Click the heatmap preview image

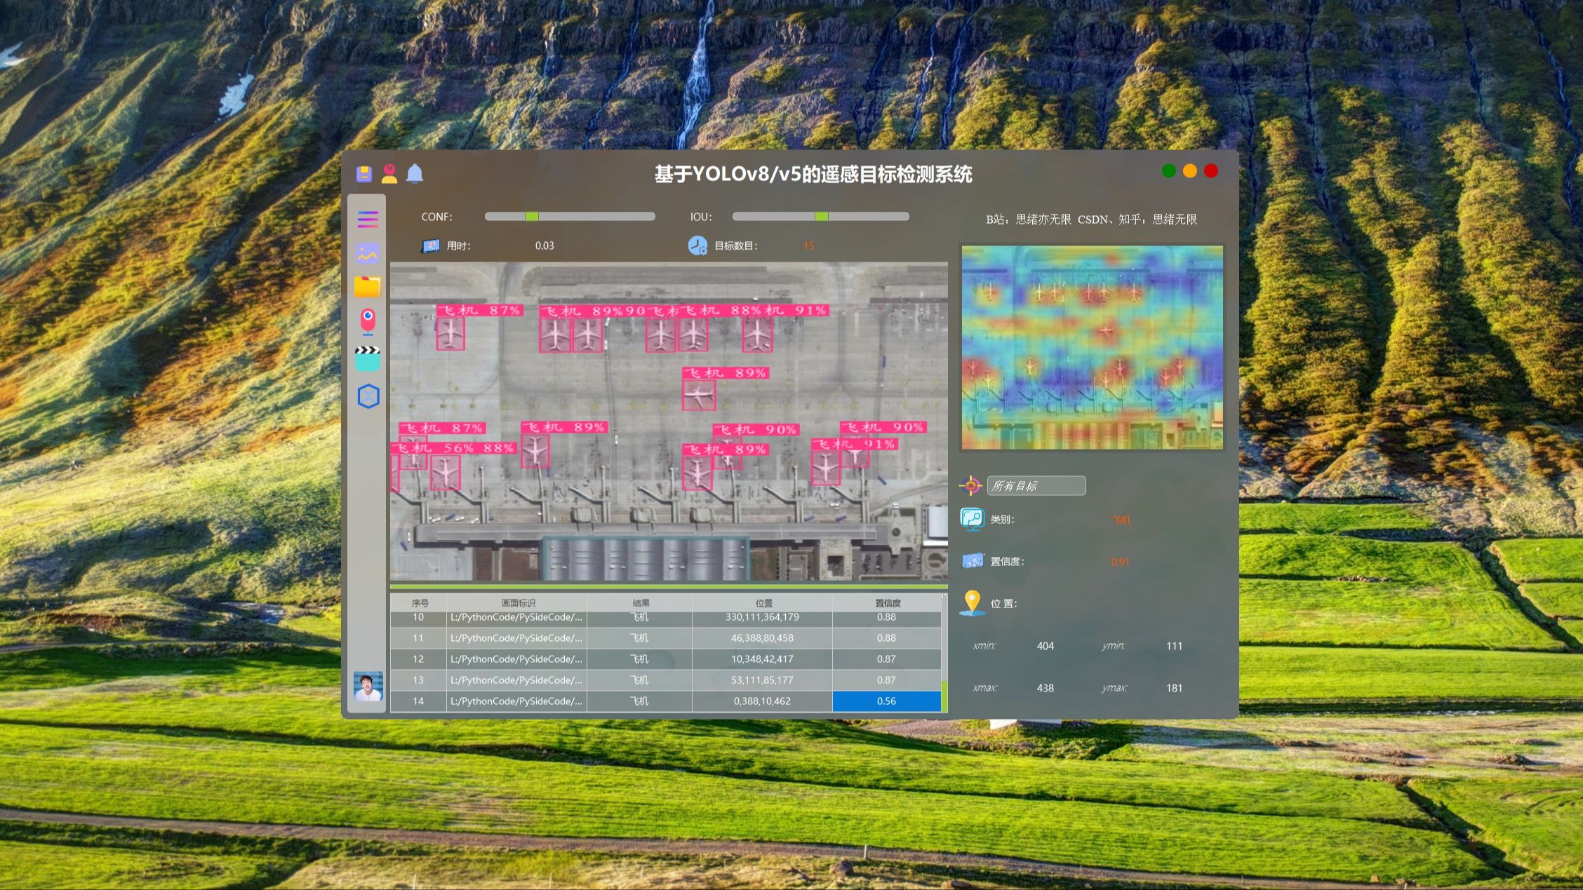pyautogui.click(x=1092, y=348)
